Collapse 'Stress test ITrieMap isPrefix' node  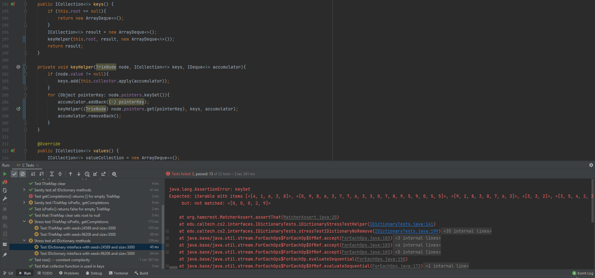coord(24,222)
